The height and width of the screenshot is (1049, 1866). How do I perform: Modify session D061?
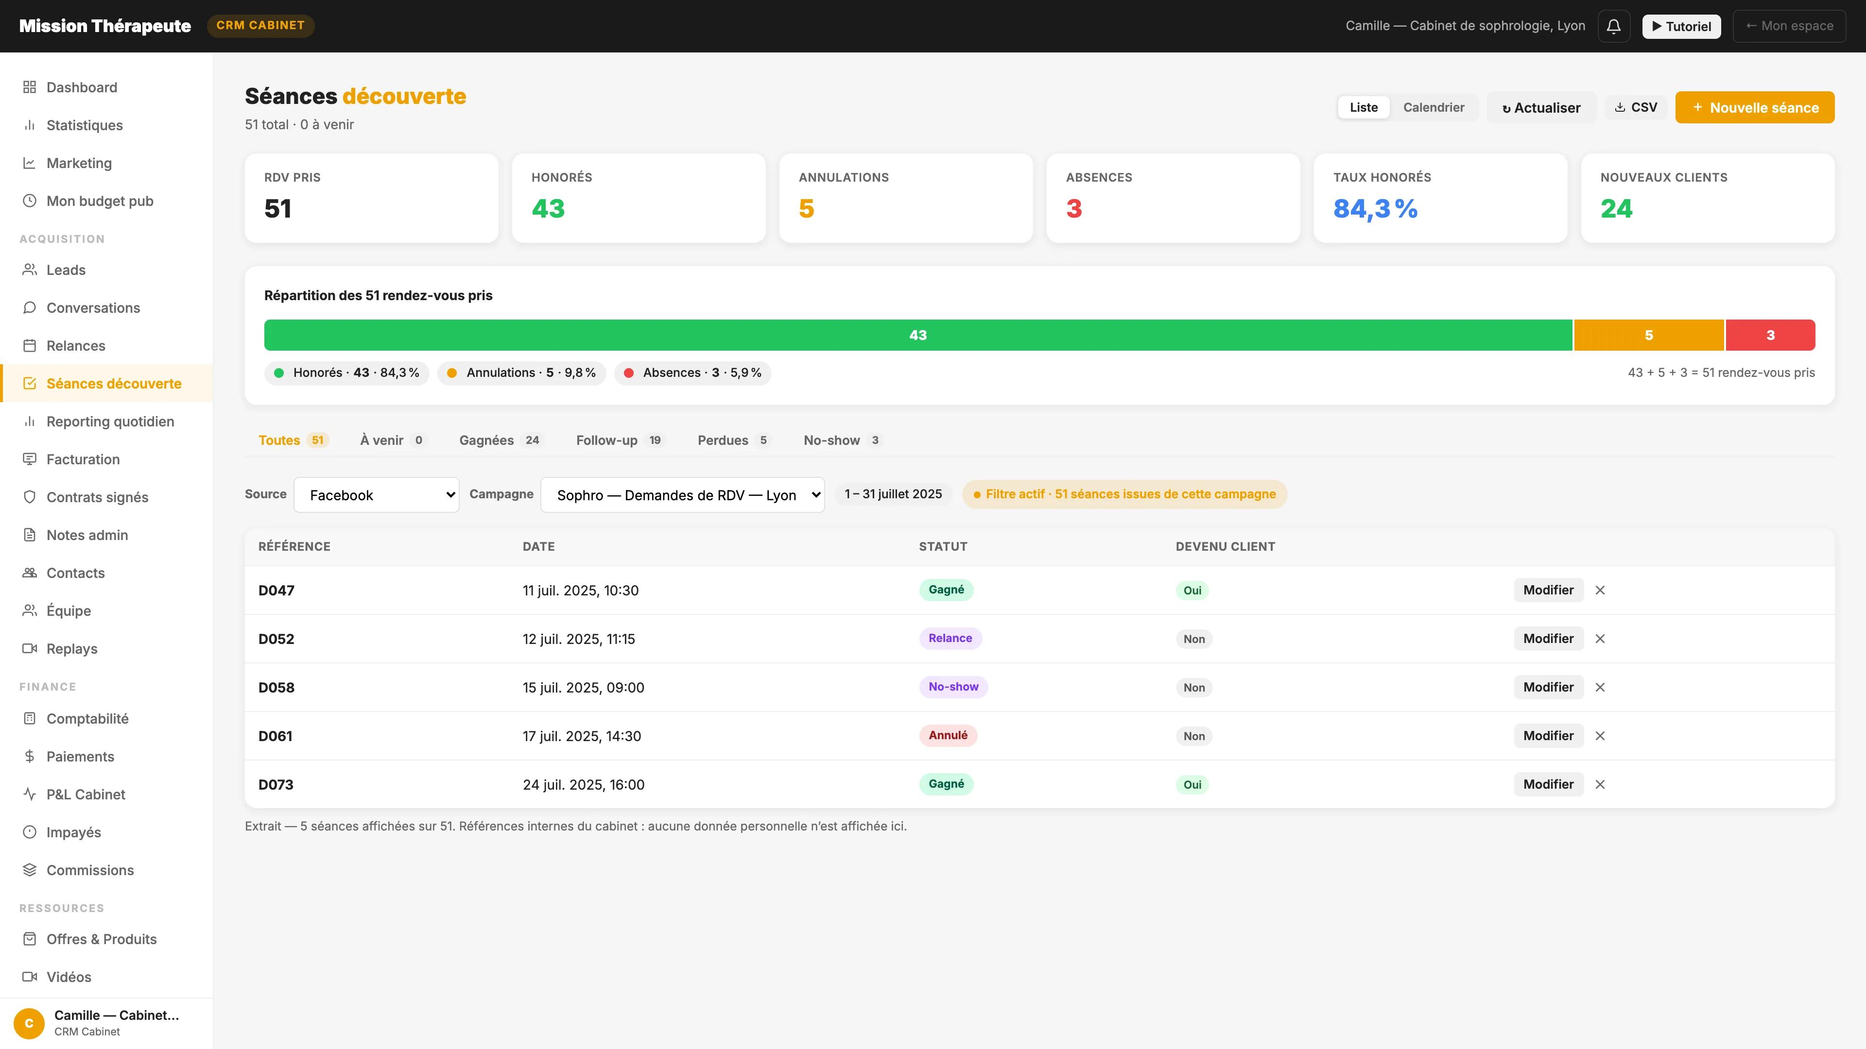1548,736
